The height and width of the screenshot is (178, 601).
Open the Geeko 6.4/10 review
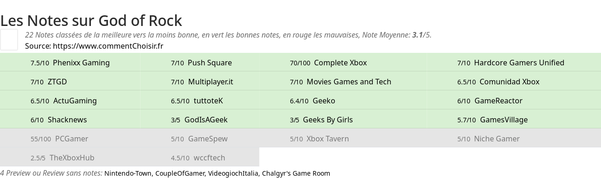pyautogui.click(x=313, y=101)
